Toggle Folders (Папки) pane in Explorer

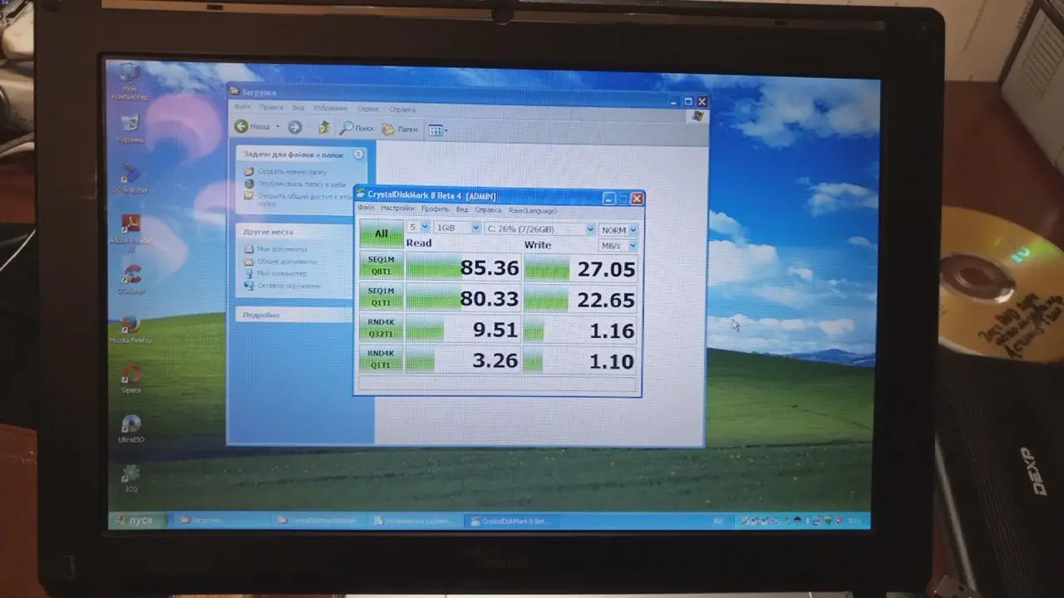(400, 129)
